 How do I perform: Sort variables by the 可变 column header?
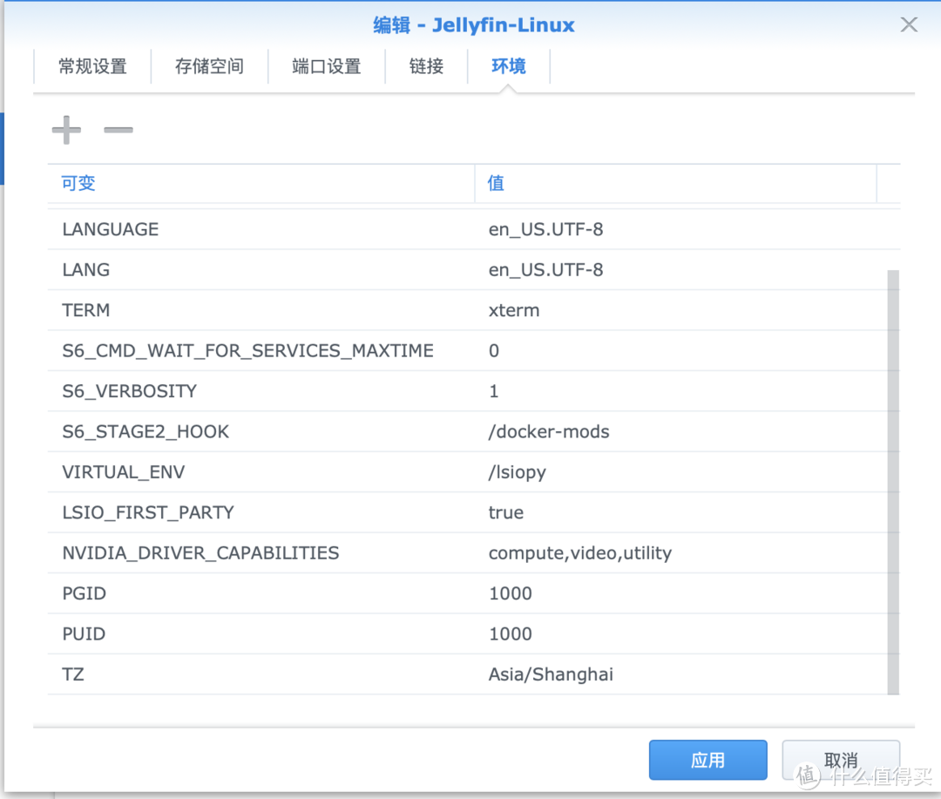pyautogui.click(x=78, y=183)
